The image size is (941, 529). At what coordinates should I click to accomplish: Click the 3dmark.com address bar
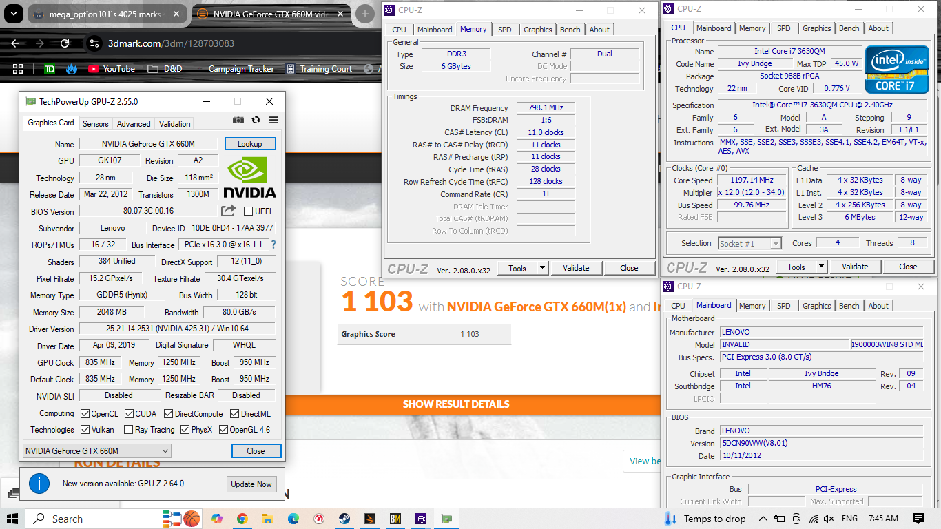coord(234,43)
